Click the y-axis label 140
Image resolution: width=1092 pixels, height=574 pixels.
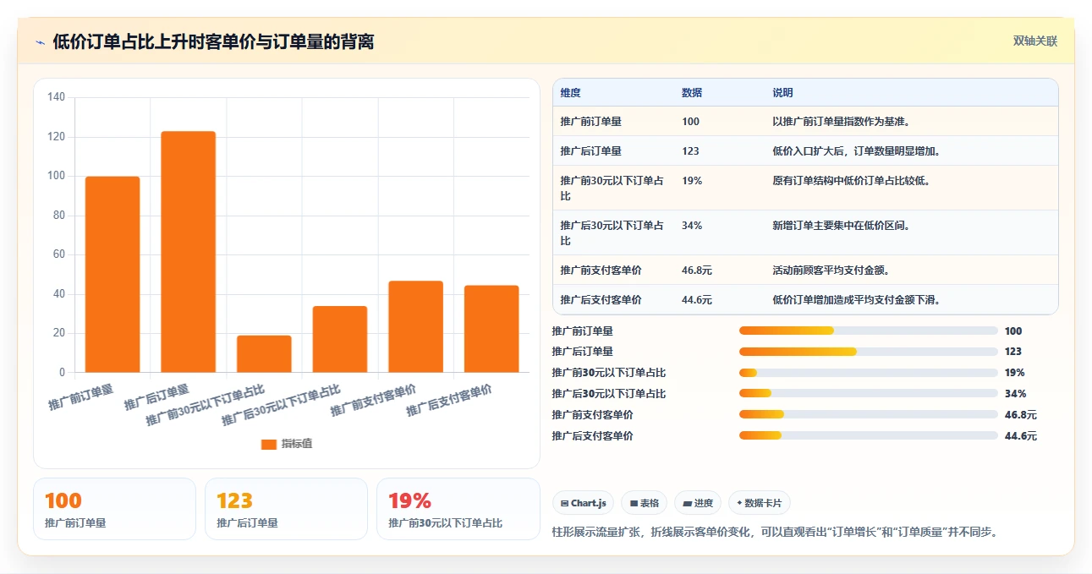pyautogui.click(x=56, y=97)
